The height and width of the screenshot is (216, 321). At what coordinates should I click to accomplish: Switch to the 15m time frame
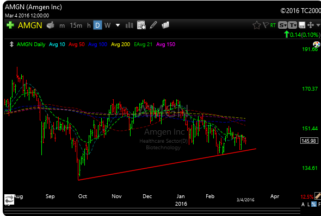(x=76, y=26)
